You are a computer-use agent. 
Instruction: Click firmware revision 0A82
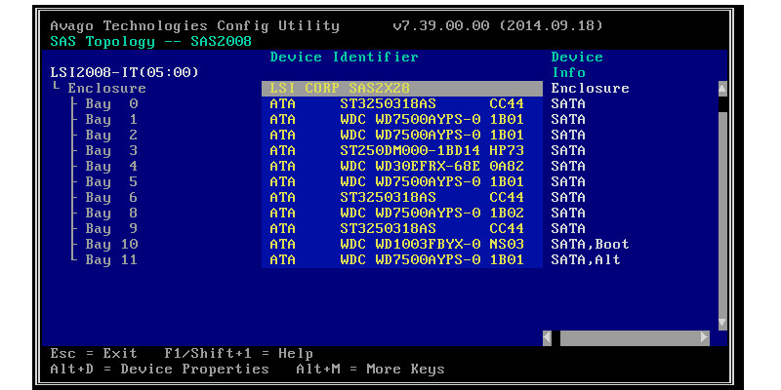[507, 166]
